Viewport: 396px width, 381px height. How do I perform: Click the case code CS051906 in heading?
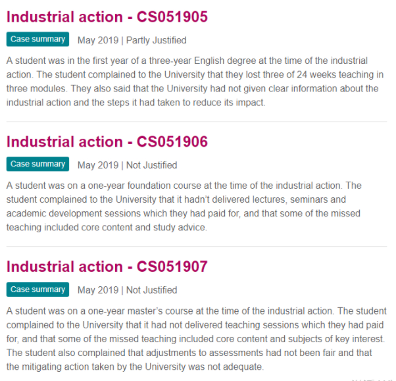(x=172, y=141)
